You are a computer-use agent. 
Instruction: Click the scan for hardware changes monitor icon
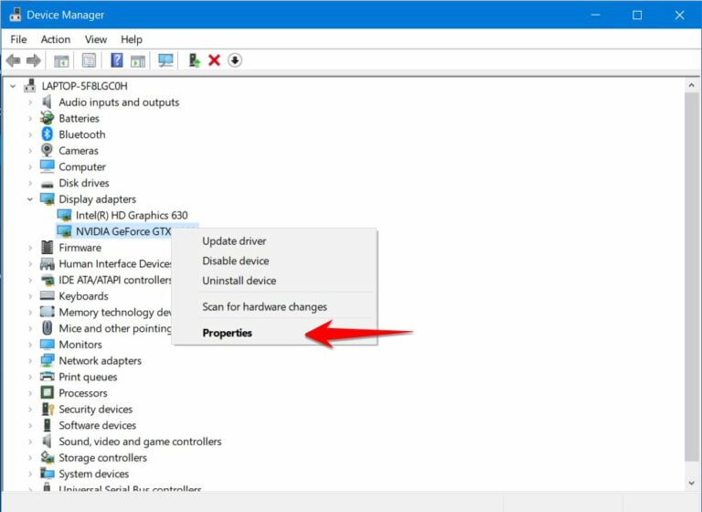pyautogui.click(x=165, y=60)
